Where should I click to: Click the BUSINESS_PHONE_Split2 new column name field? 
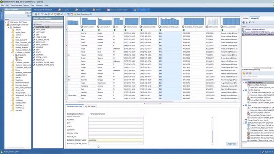(116, 144)
